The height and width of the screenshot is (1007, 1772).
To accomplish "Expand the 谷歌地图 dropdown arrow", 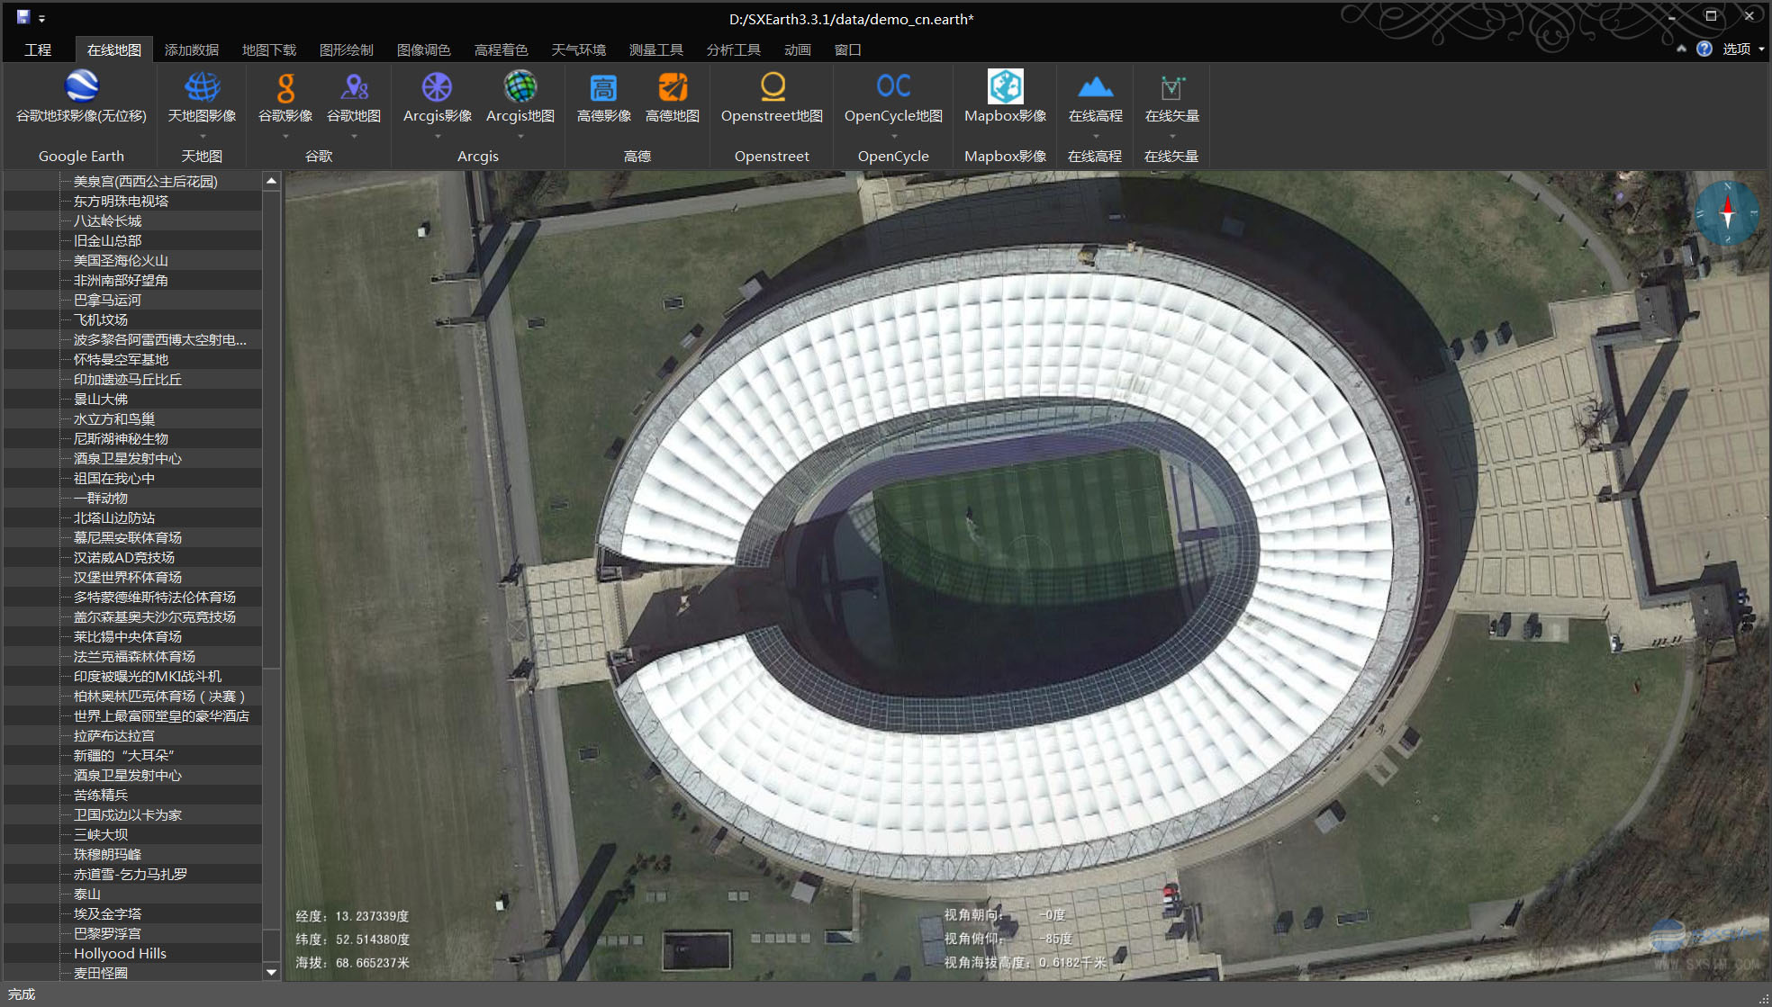I will (x=354, y=137).
